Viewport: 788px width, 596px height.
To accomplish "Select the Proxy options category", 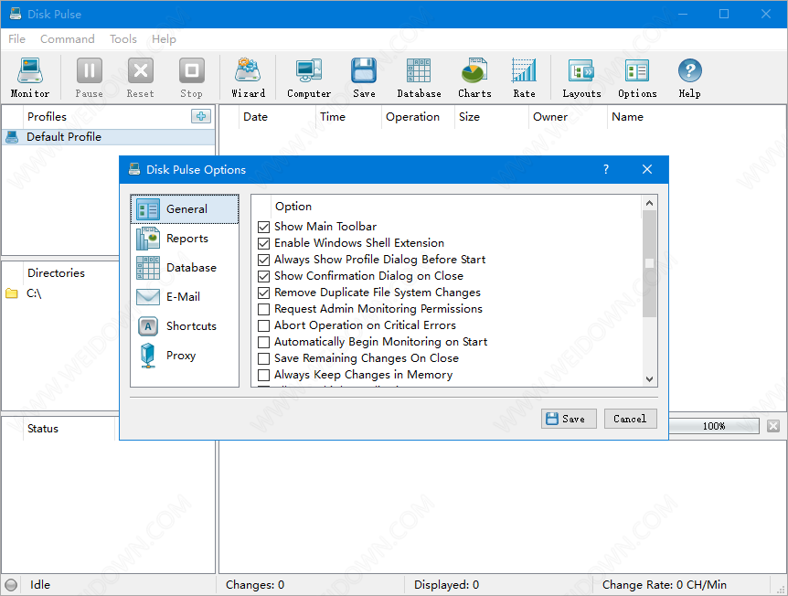I will pos(185,356).
